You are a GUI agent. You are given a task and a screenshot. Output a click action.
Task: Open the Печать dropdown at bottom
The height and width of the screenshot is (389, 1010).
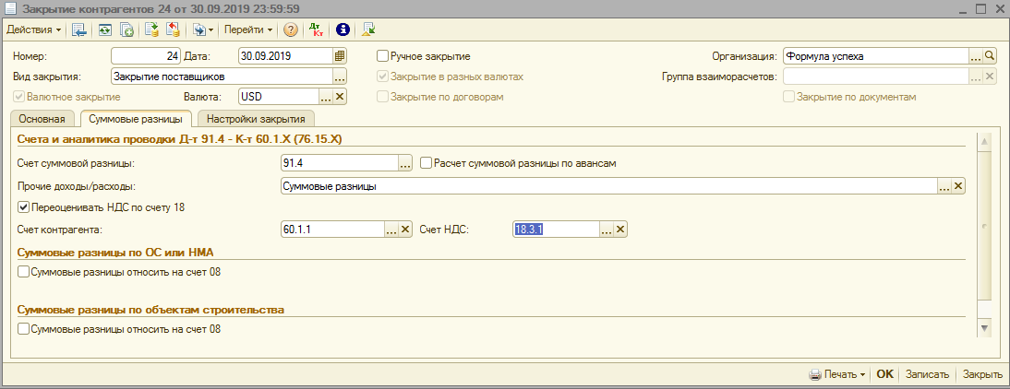click(x=838, y=374)
